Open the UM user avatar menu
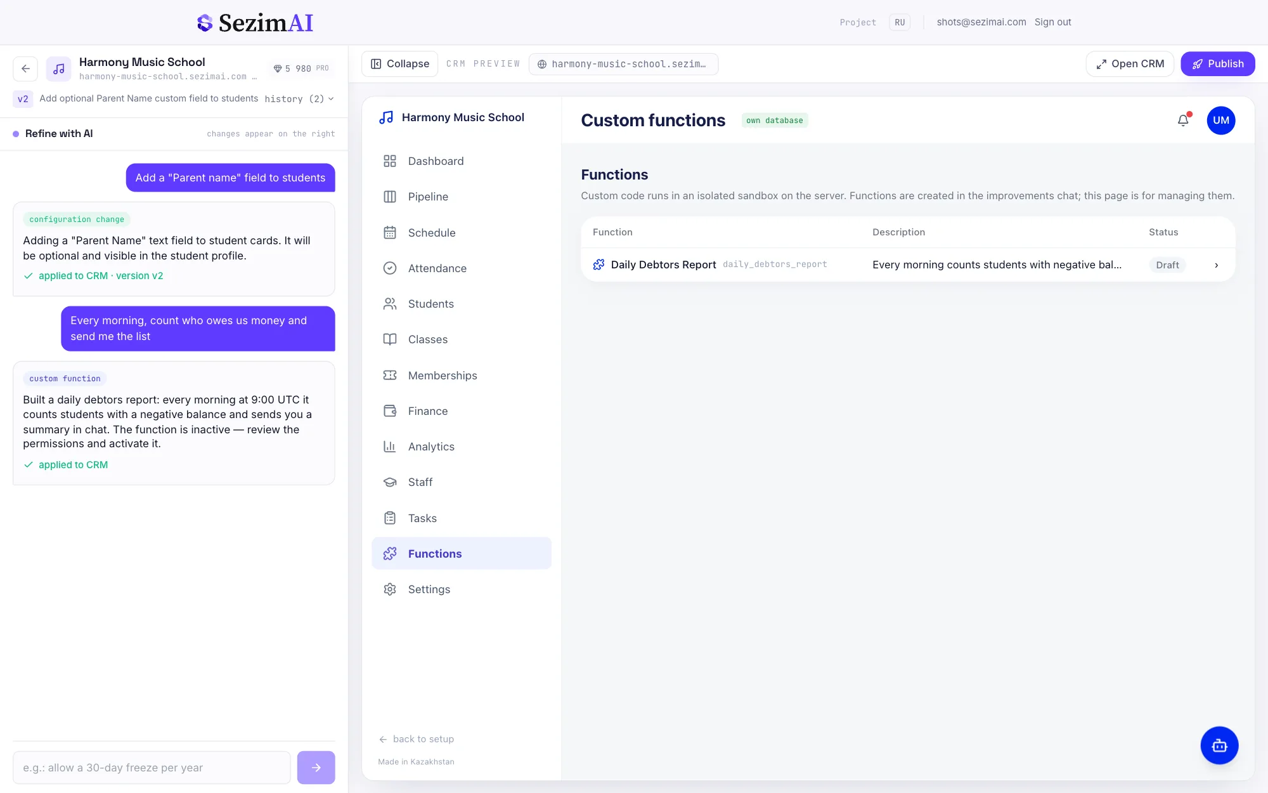1268x793 pixels. 1221,121
